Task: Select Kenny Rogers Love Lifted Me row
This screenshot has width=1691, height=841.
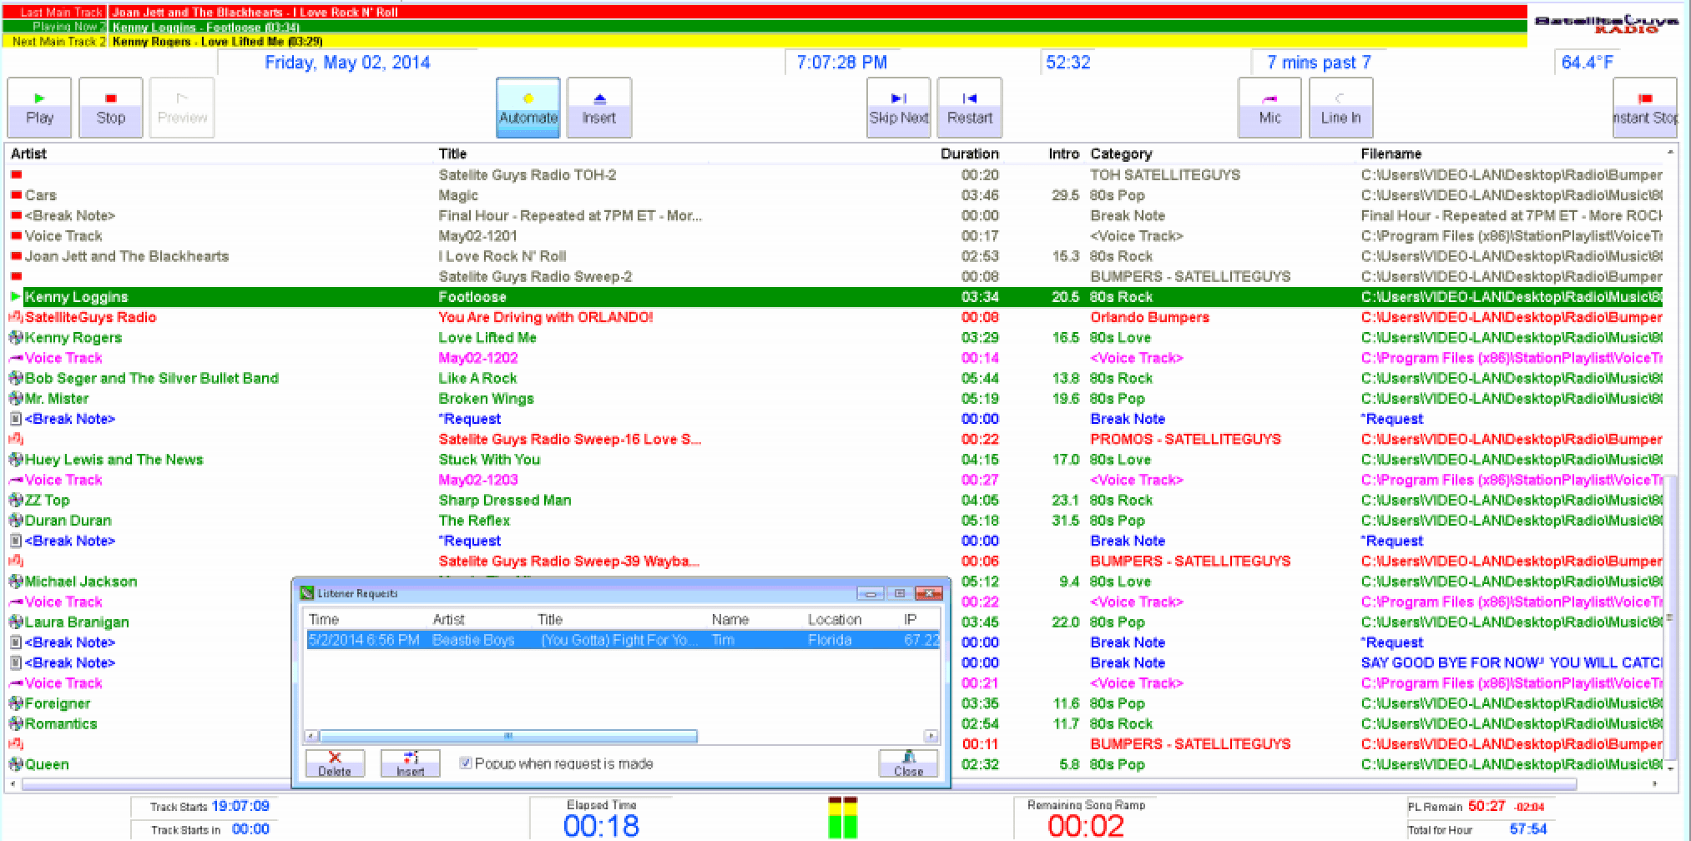Action: point(835,338)
